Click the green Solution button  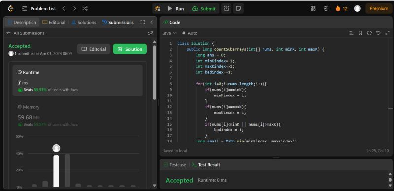tap(130, 49)
